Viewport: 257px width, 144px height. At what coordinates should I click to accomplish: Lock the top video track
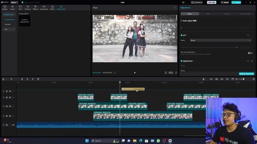(7, 98)
